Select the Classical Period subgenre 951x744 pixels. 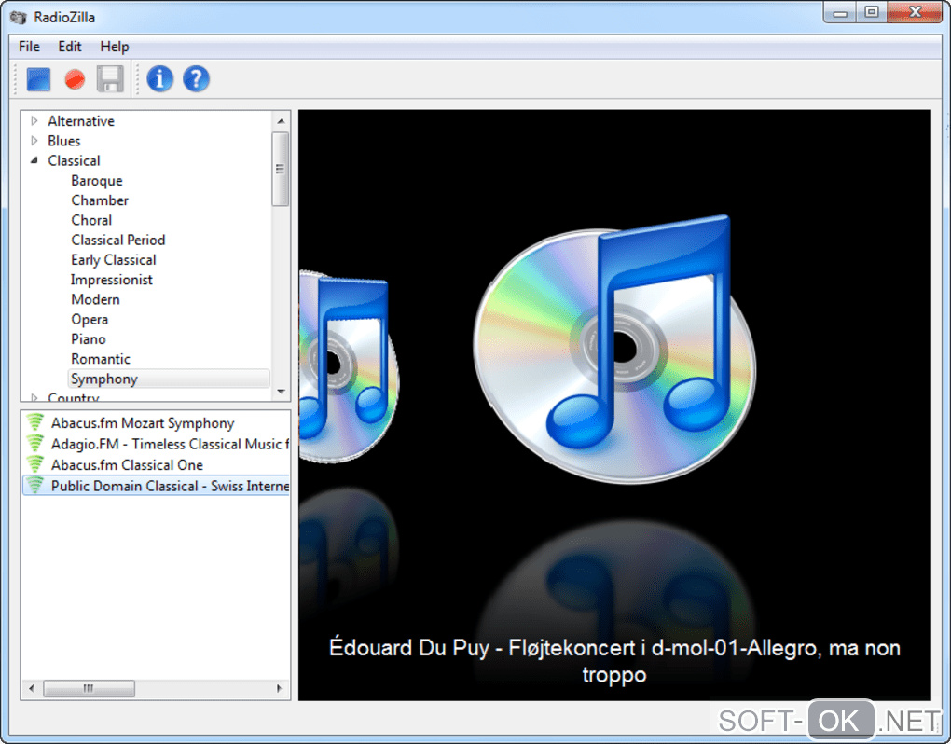click(118, 241)
